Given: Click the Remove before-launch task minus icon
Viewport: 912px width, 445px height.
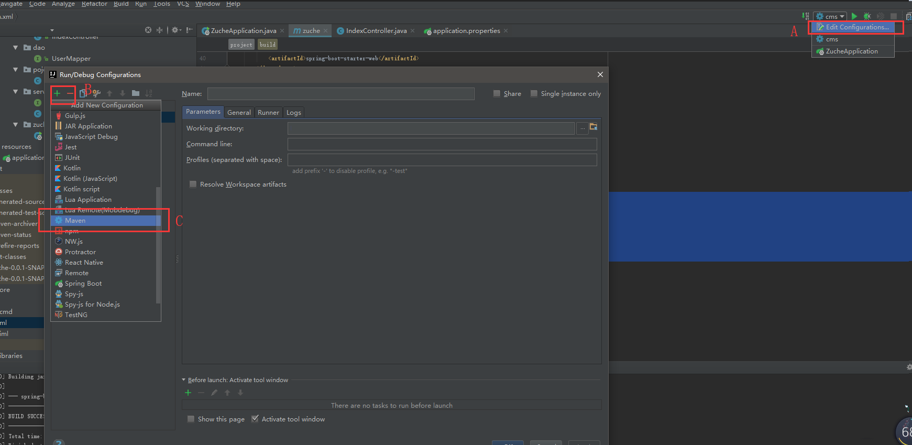Looking at the screenshot, I should click(x=201, y=393).
